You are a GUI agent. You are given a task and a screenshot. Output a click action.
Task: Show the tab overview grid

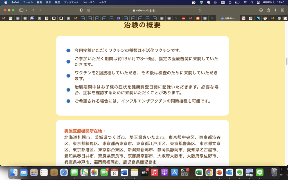283,10
